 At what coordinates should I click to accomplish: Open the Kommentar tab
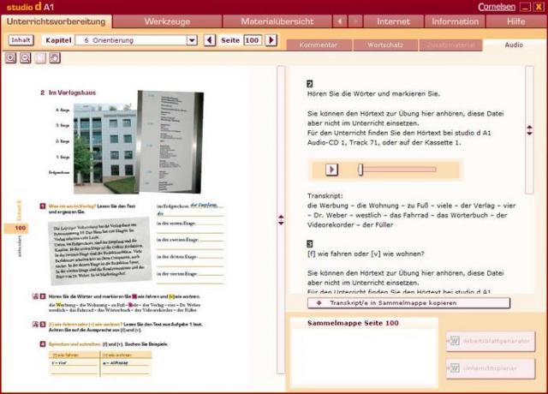click(318, 45)
